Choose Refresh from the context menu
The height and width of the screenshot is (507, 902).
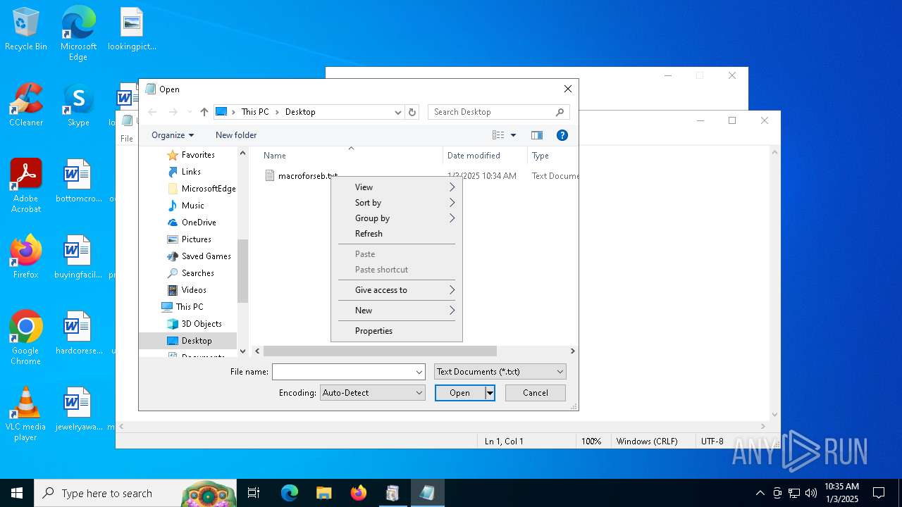397,234
